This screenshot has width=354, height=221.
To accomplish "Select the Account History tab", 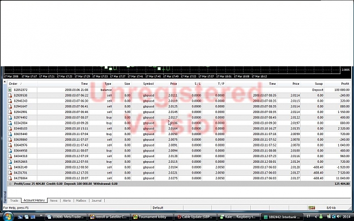I will 34,200.
